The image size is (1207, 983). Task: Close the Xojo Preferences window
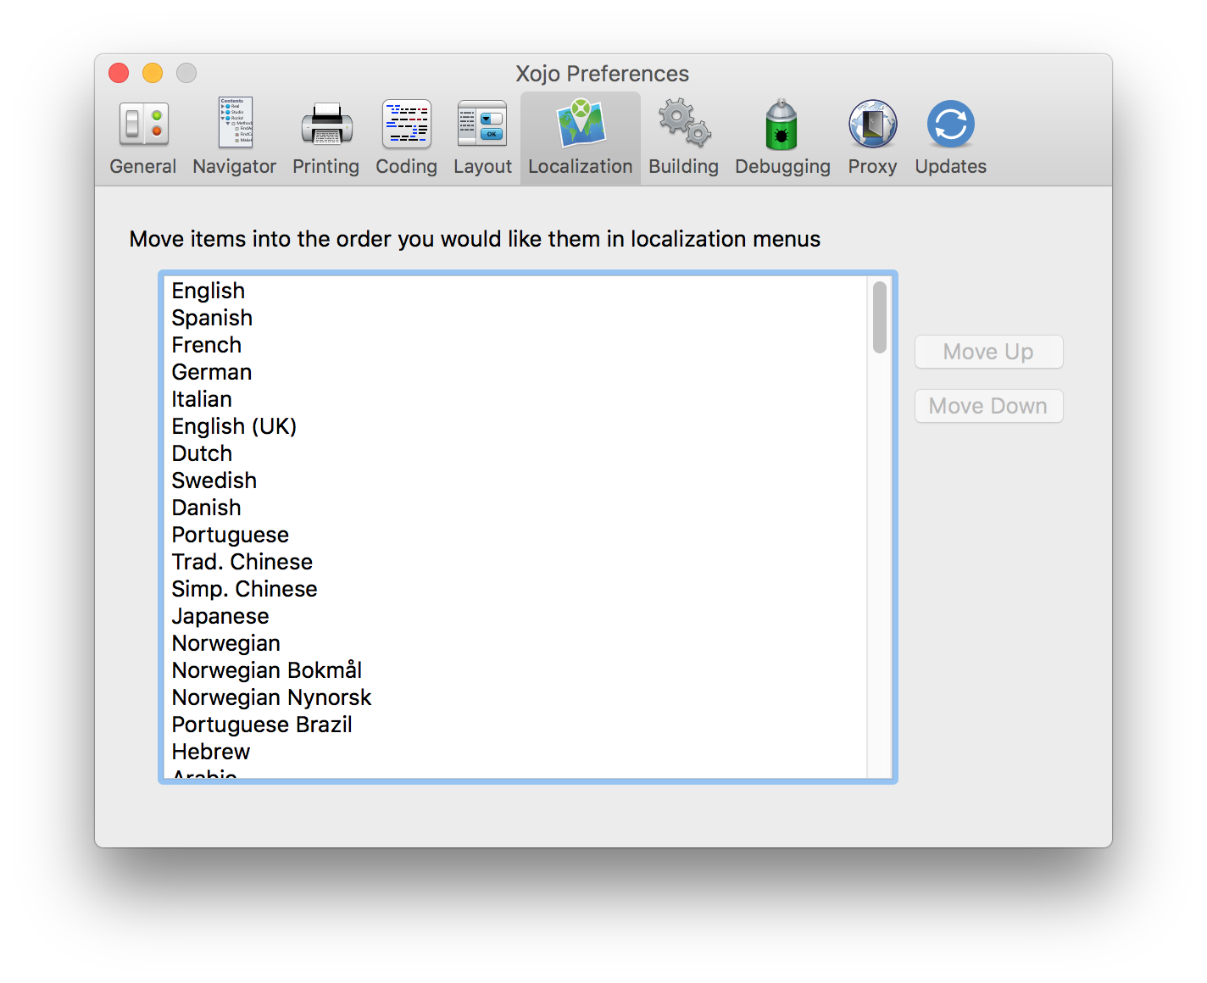pyautogui.click(x=119, y=73)
